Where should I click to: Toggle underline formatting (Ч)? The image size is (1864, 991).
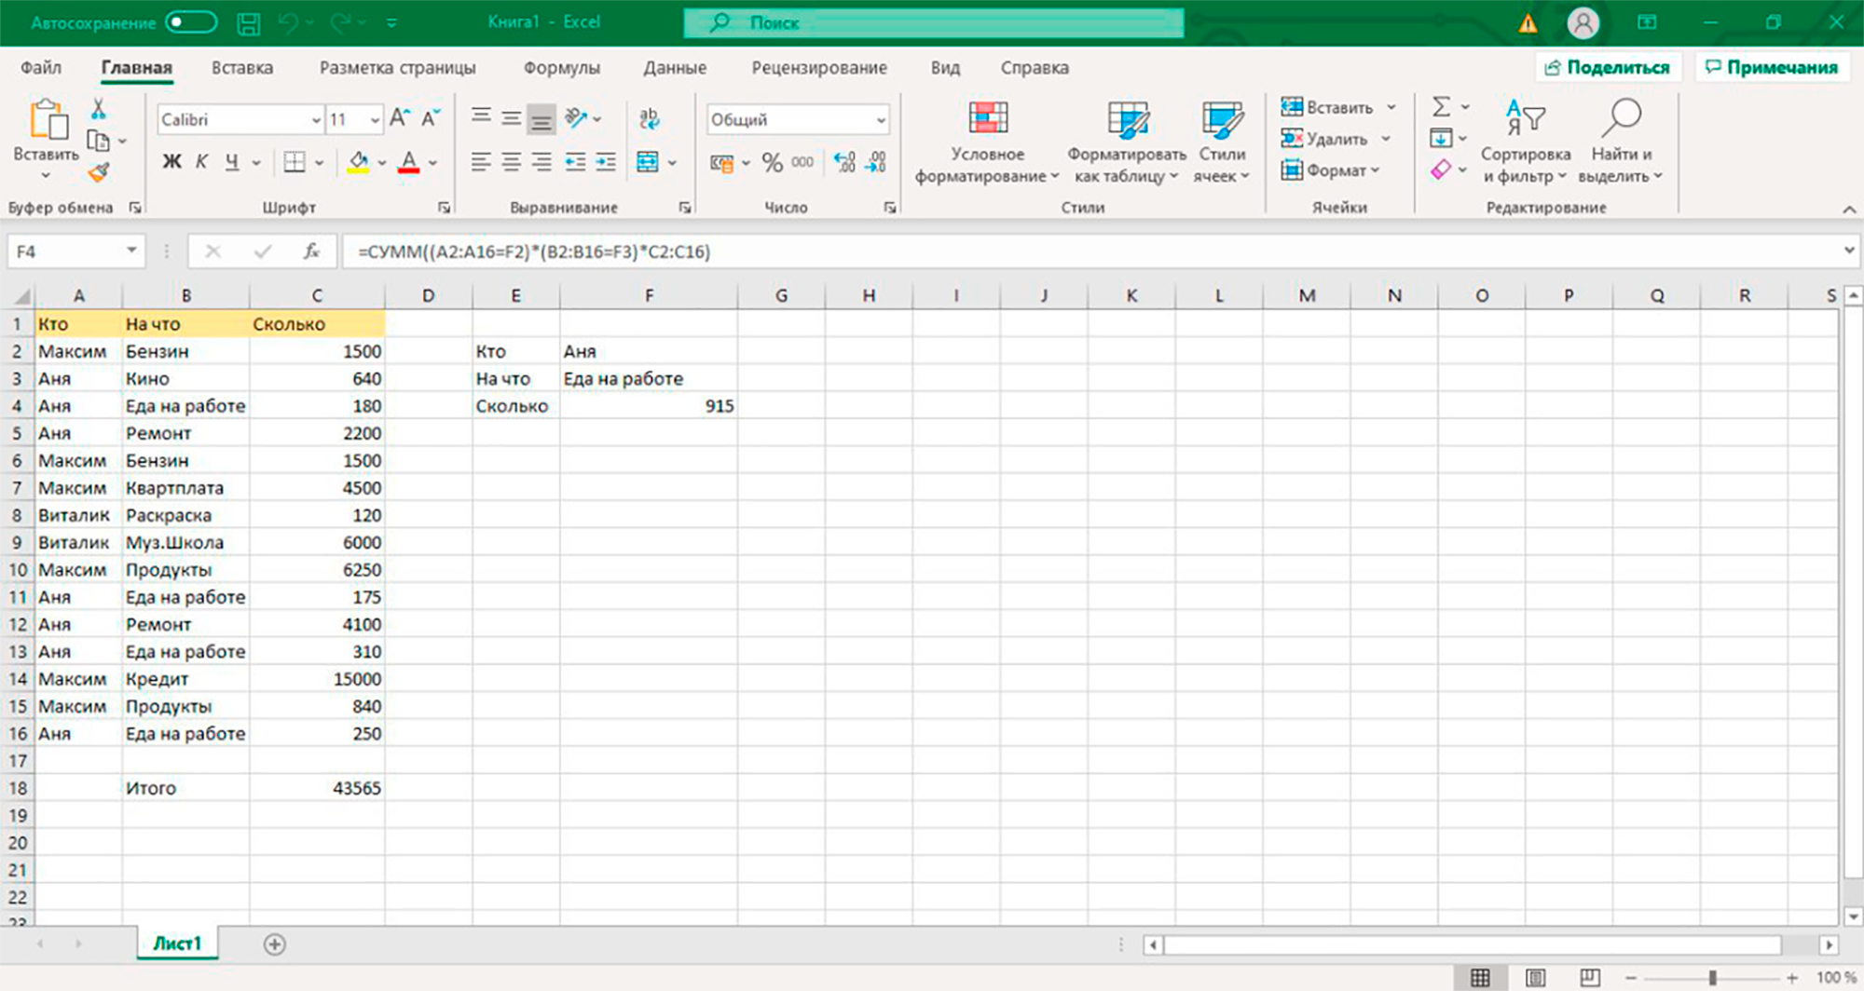pyautogui.click(x=232, y=162)
